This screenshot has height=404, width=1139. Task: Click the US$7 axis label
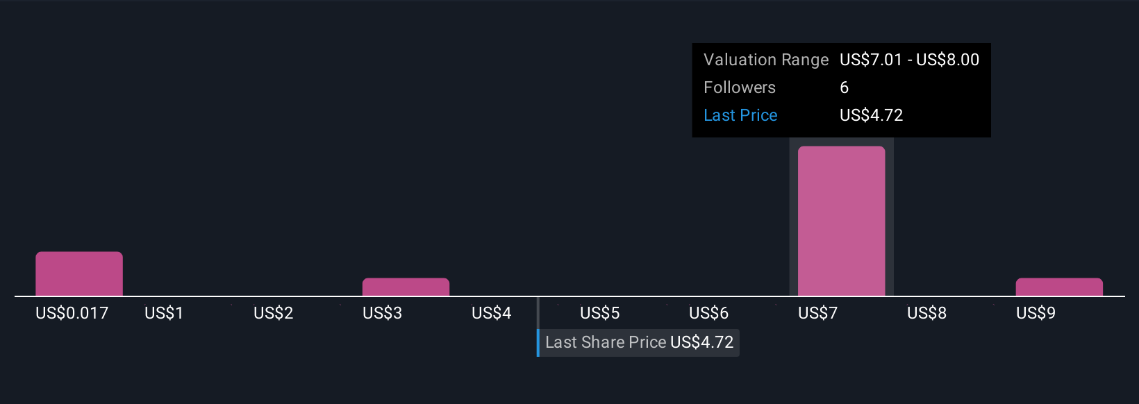pyautogui.click(x=818, y=313)
